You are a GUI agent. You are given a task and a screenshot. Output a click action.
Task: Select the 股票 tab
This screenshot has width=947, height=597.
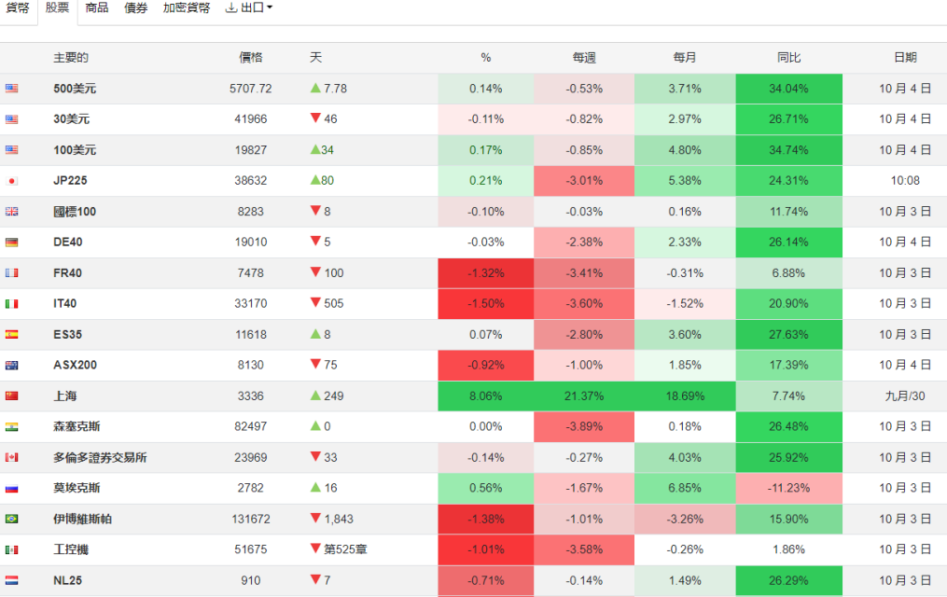coord(57,7)
